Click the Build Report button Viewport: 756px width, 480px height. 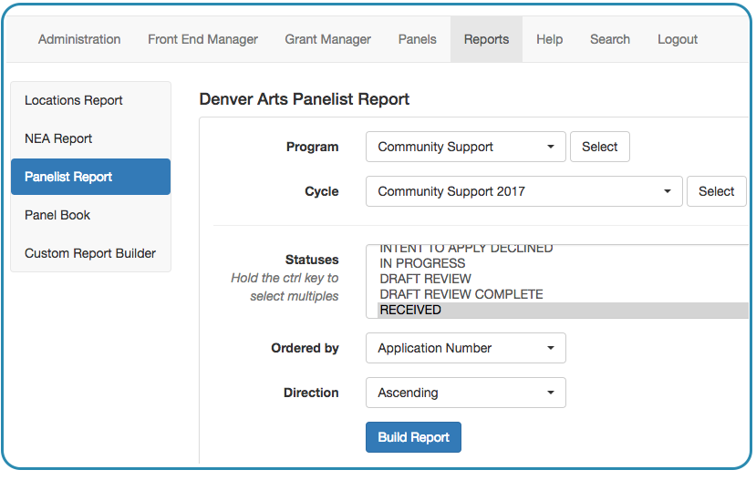pyautogui.click(x=413, y=437)
